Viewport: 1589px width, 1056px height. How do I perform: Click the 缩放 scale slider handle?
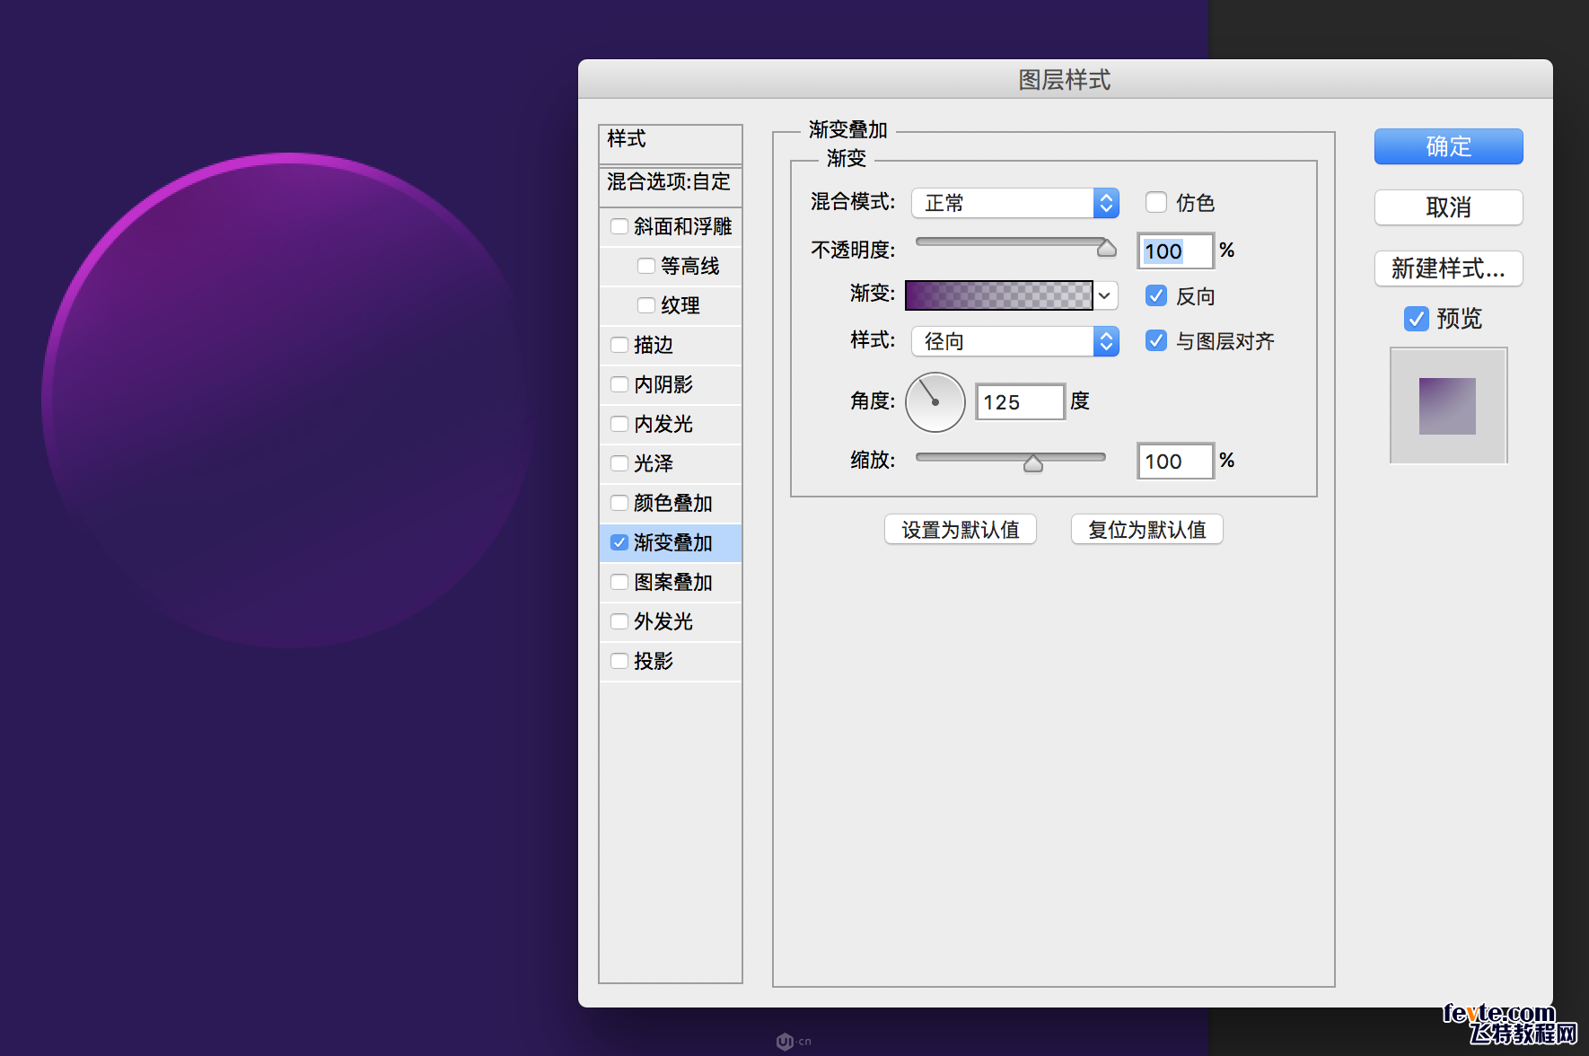click(x=1033, y=463)
